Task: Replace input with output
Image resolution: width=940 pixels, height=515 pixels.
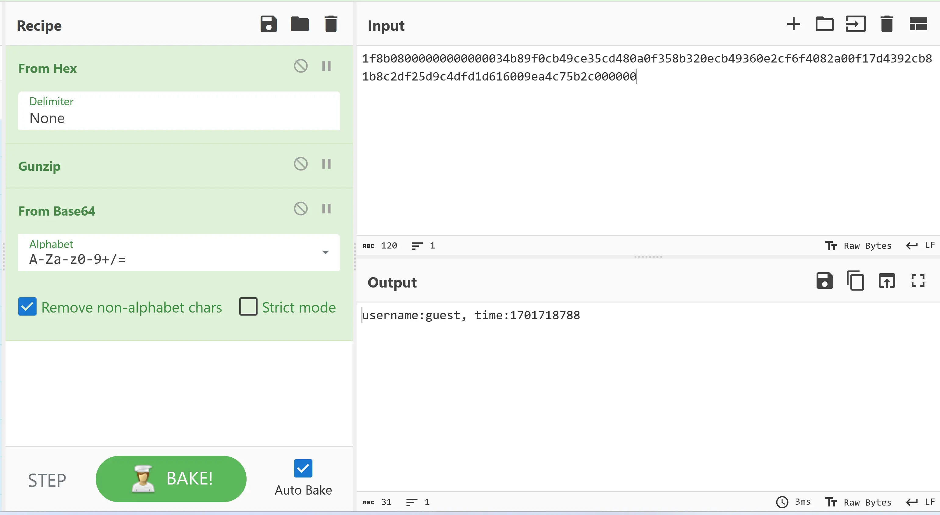Action: 886,281
